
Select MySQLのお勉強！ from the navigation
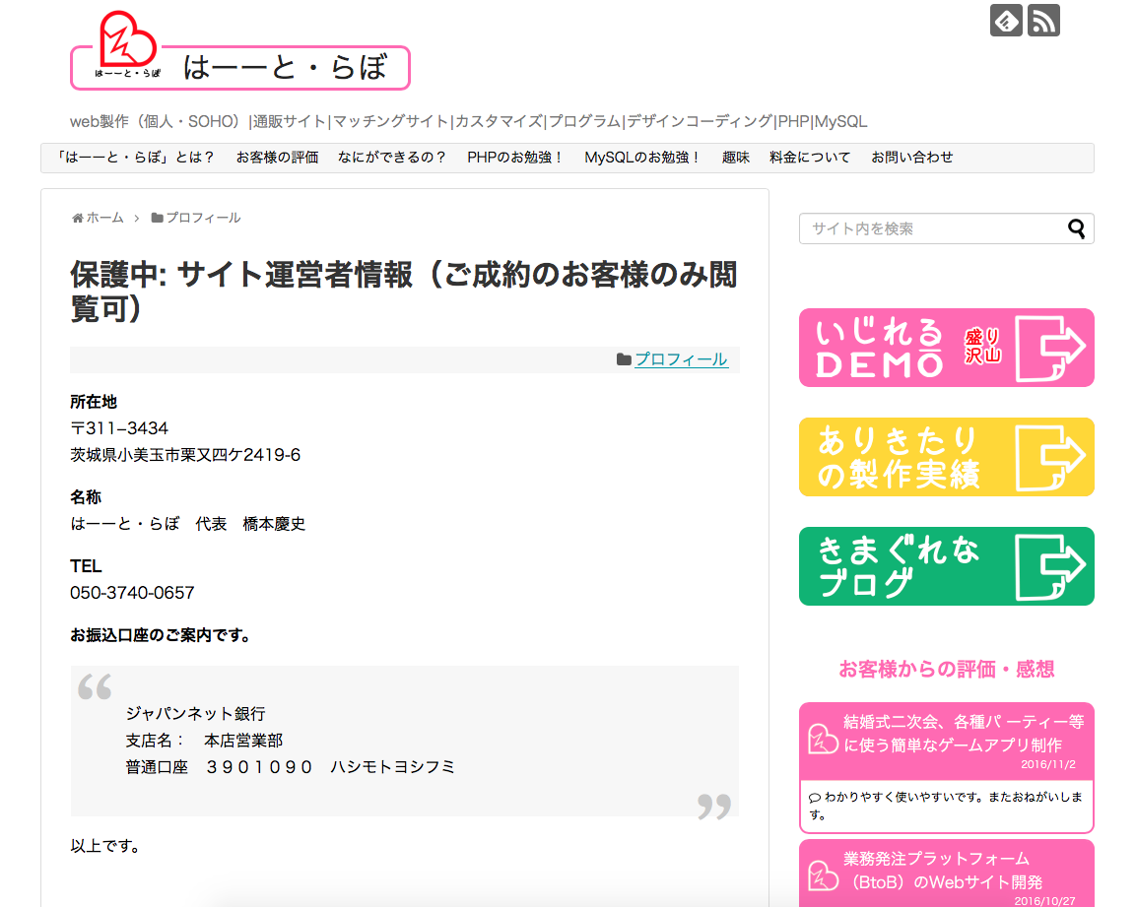pos(643,157)
